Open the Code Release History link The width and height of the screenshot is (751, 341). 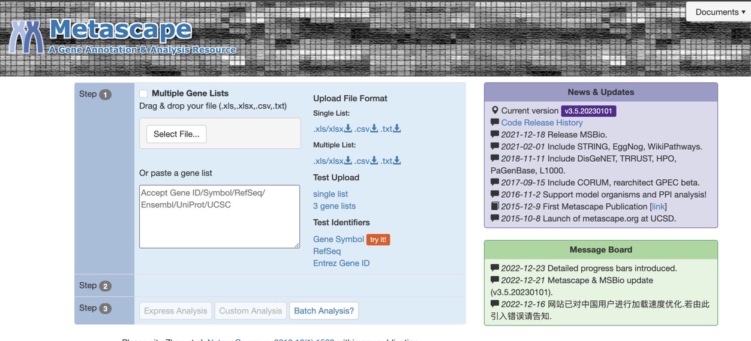pyautogui.click(x=542, y=123)
